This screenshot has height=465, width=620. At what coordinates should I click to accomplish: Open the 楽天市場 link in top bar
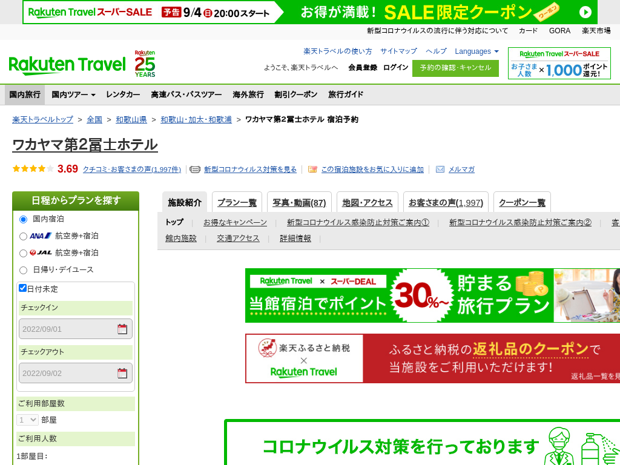(x=596, y=31)
